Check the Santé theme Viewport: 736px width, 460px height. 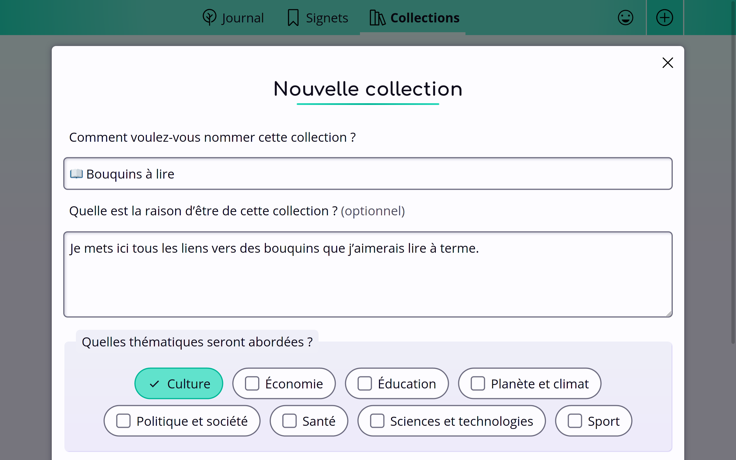(308, 421)
